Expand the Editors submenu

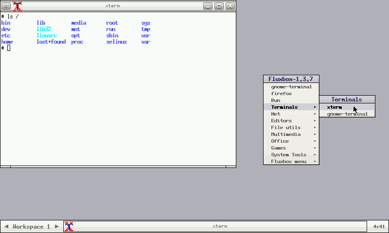pos(291,120)
